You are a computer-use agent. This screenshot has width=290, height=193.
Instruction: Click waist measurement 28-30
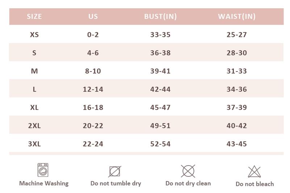coord(237,53)
